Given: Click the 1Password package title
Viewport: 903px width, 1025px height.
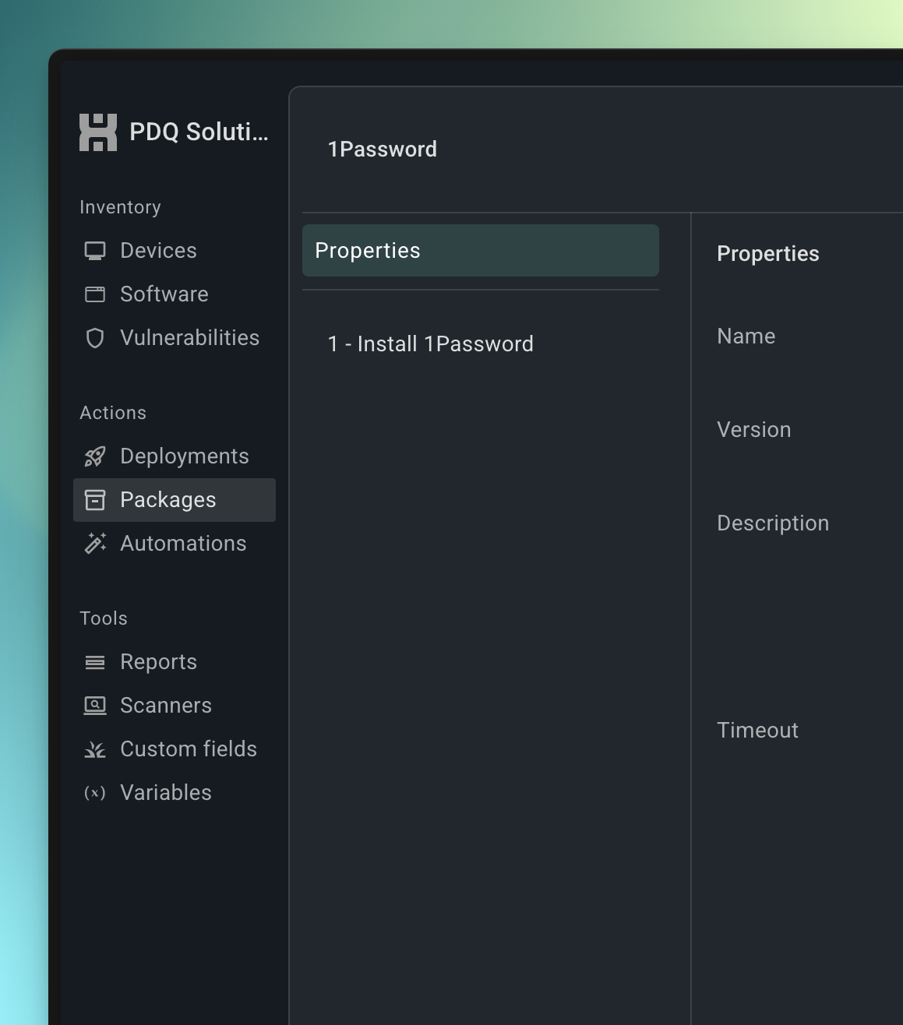Looking at the screenshot, I should 383,150.
